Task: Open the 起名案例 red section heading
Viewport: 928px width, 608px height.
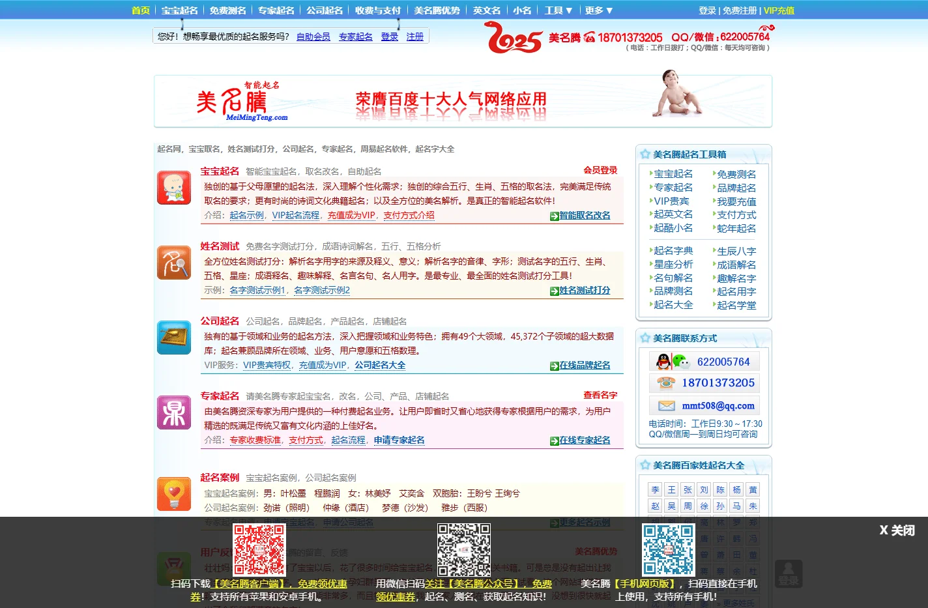Action: (220, 477)
